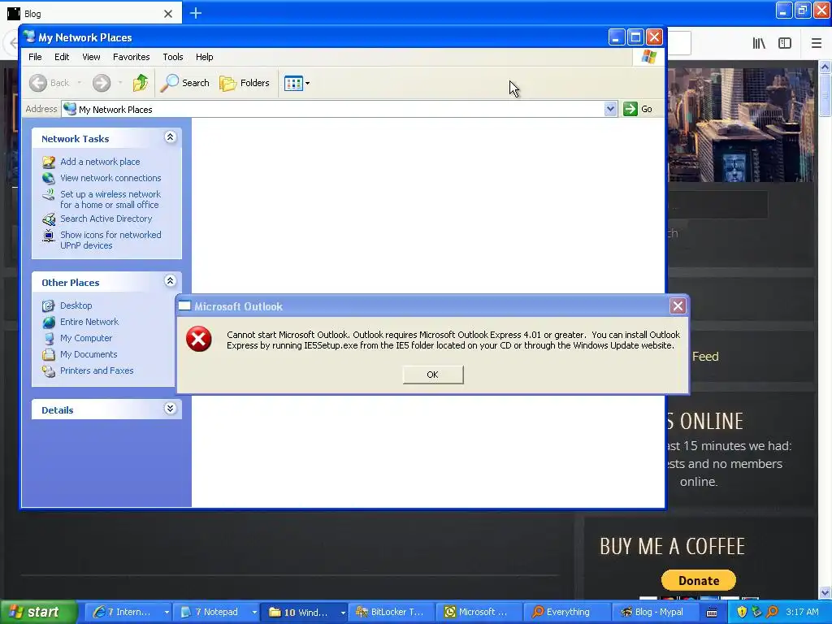
Task: Switch to Everything taskbar button
Action: (x=567, y=613)
